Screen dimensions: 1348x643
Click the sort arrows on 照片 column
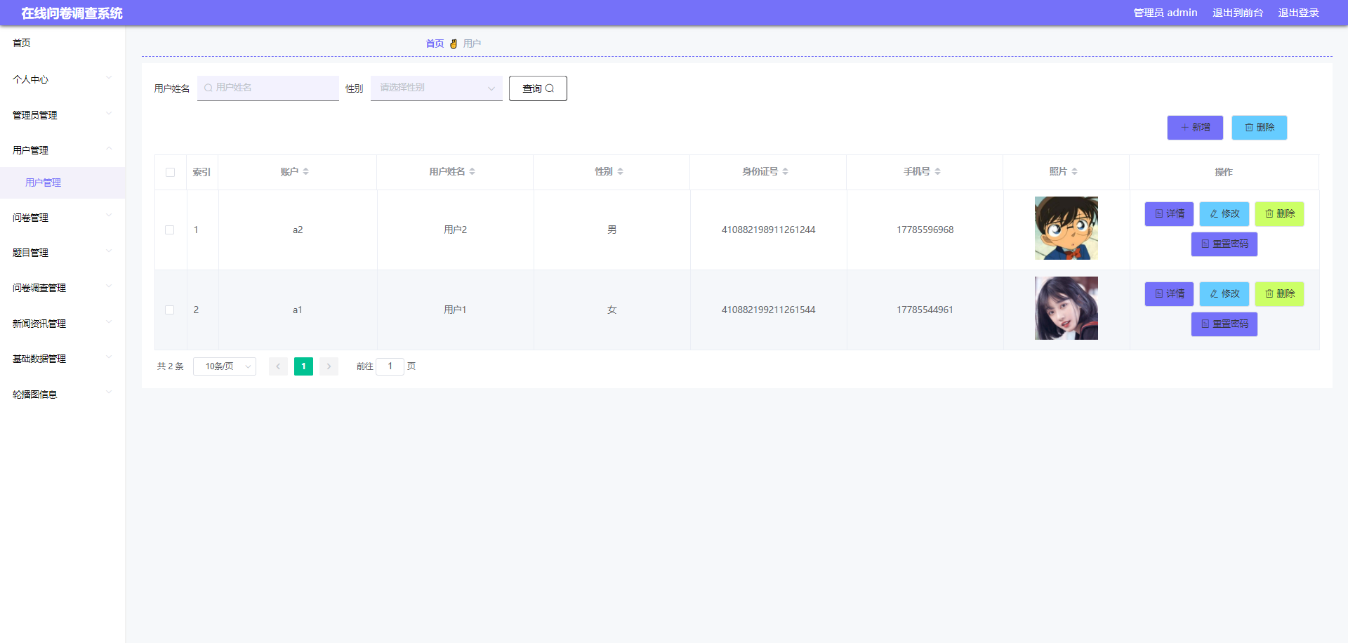1074,172
